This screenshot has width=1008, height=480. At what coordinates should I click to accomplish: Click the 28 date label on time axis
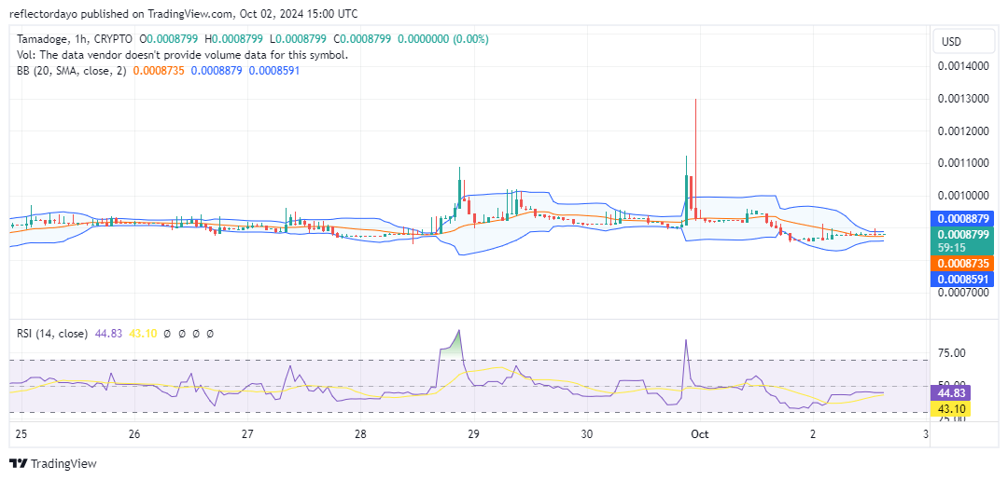(360, 433)
